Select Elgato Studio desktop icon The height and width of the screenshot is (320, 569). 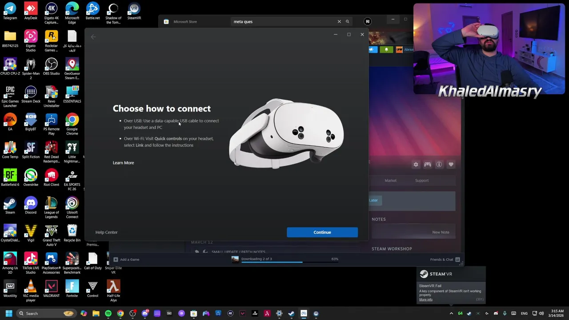[31, 41]
